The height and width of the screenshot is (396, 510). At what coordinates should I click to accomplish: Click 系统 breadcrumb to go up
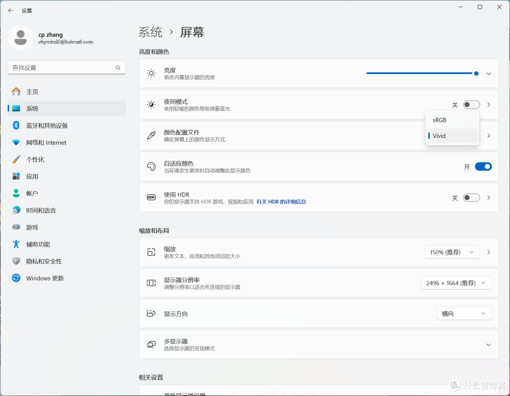coord(150,32)
